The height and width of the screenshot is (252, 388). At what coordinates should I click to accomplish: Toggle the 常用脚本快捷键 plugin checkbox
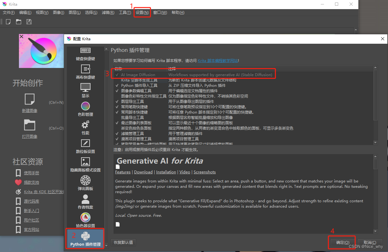(x=117, y=112)
